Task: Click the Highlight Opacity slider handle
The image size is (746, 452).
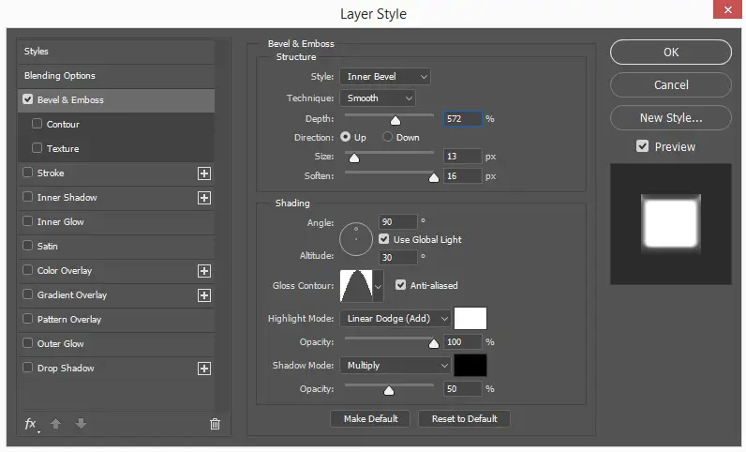Action: (x=433, y=343)
